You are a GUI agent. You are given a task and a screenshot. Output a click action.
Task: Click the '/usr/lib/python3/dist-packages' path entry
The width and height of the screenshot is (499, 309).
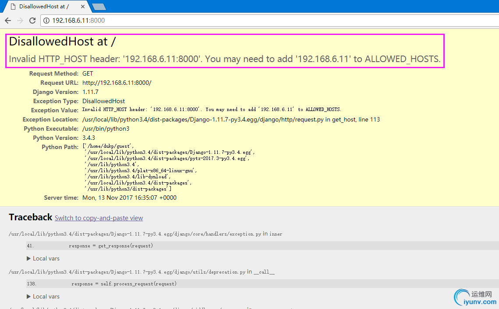point(128,189)
